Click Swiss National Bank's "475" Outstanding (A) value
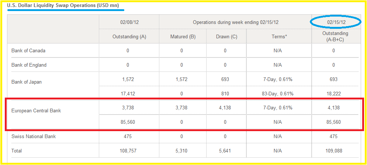 click(128, 136)
